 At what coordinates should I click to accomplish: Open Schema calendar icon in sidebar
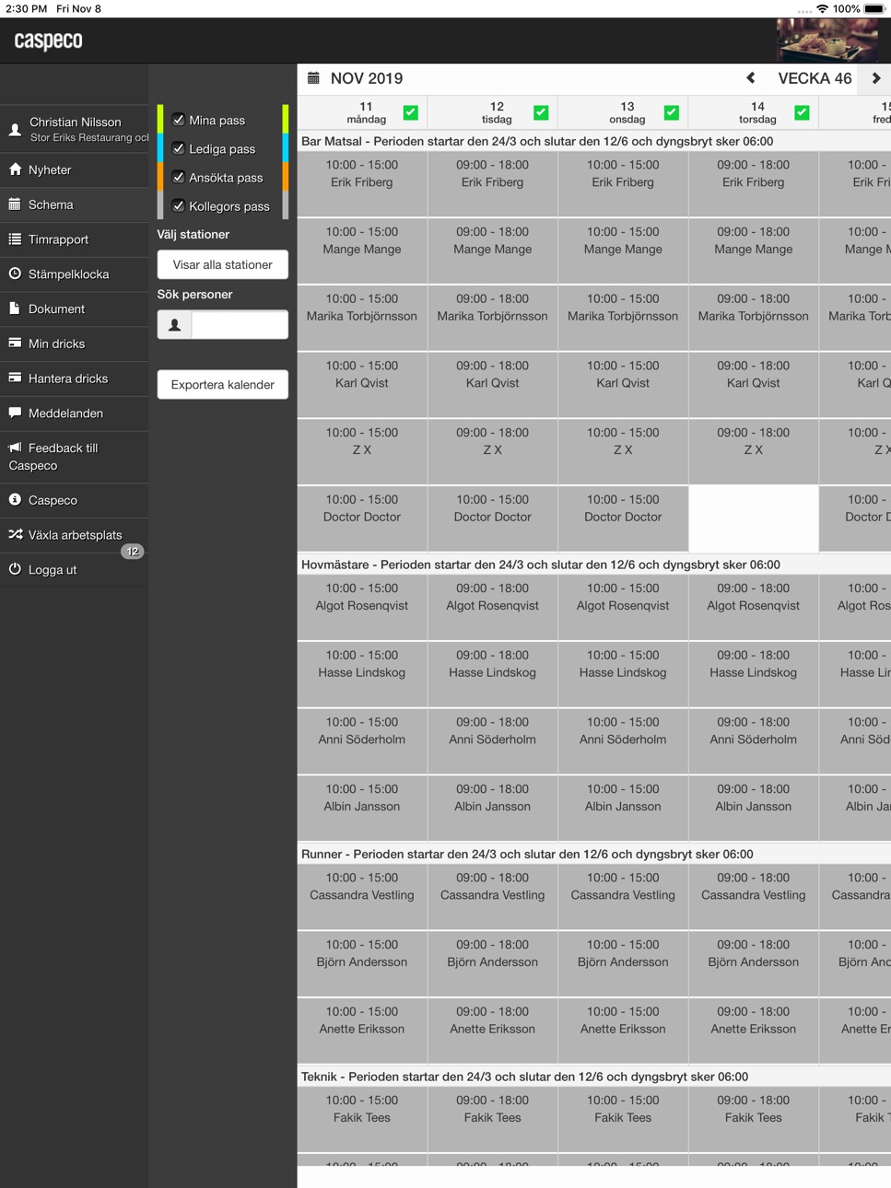(x=15, y=204)
